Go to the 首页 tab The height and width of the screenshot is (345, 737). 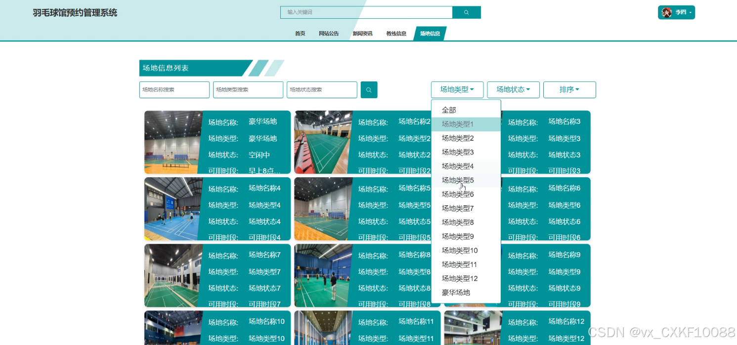(x=300, y=34)
